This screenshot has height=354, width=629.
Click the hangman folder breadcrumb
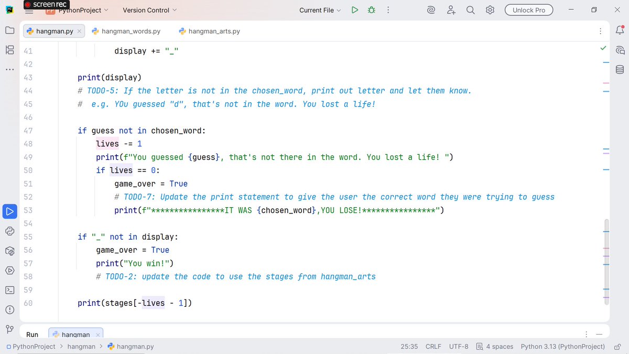point(81,347)
